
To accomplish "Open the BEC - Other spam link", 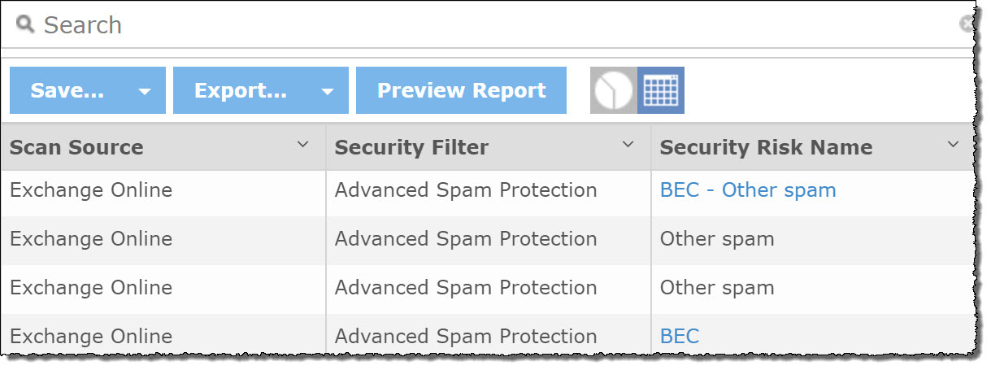I will point(748,190).
